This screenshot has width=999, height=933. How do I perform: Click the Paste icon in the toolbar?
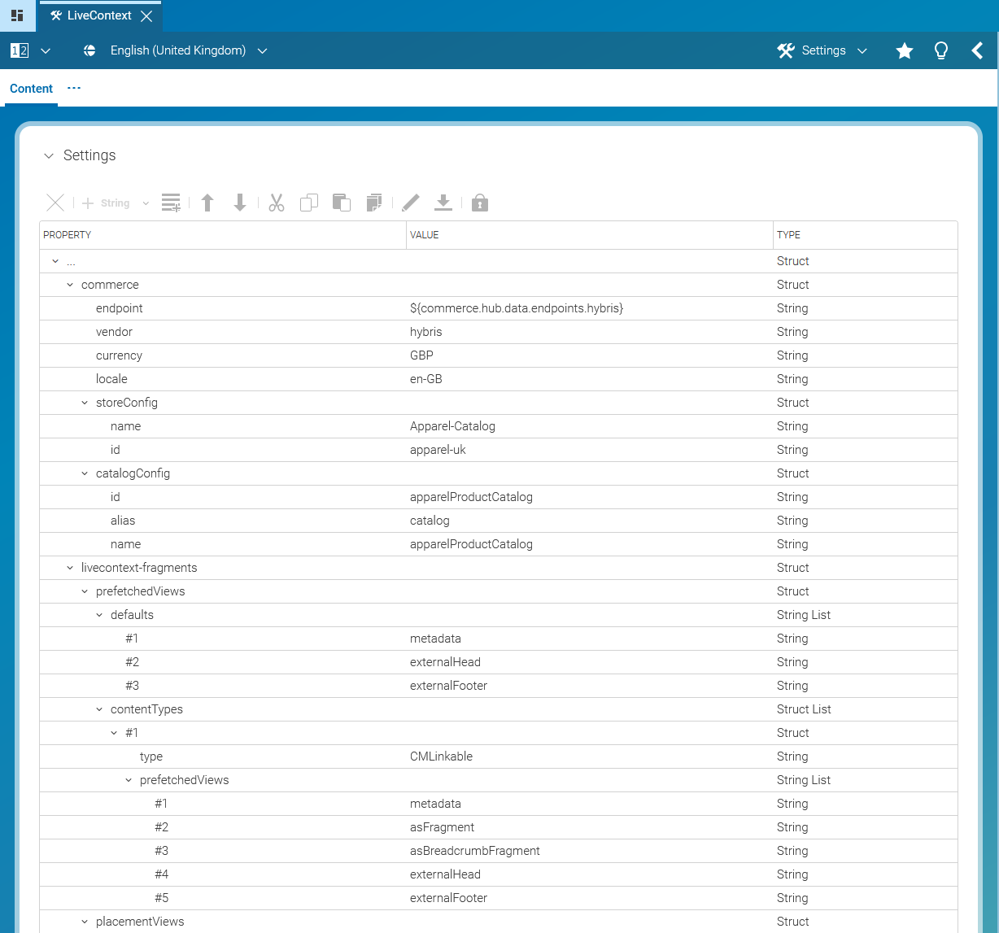coord(341,203)
